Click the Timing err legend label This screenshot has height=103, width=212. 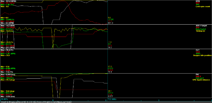(200, 31)
